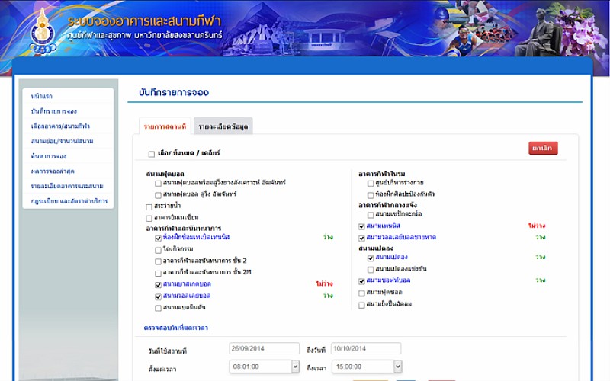Screen dimensions: 610x381
Task: Open บันทึกรายการจอง in the sidebar menu
Action: 54,111
